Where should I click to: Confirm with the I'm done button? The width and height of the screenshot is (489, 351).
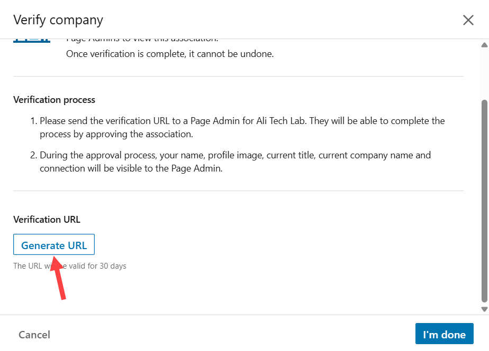point(444,335)
